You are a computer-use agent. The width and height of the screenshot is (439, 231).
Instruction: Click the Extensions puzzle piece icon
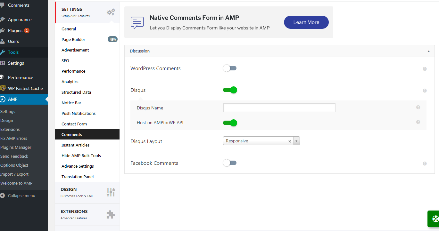(111, 214)
